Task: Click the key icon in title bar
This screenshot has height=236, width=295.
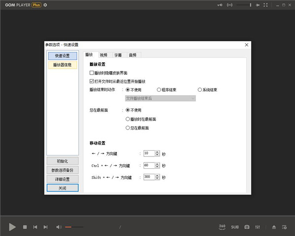Action: pos(220,5)
